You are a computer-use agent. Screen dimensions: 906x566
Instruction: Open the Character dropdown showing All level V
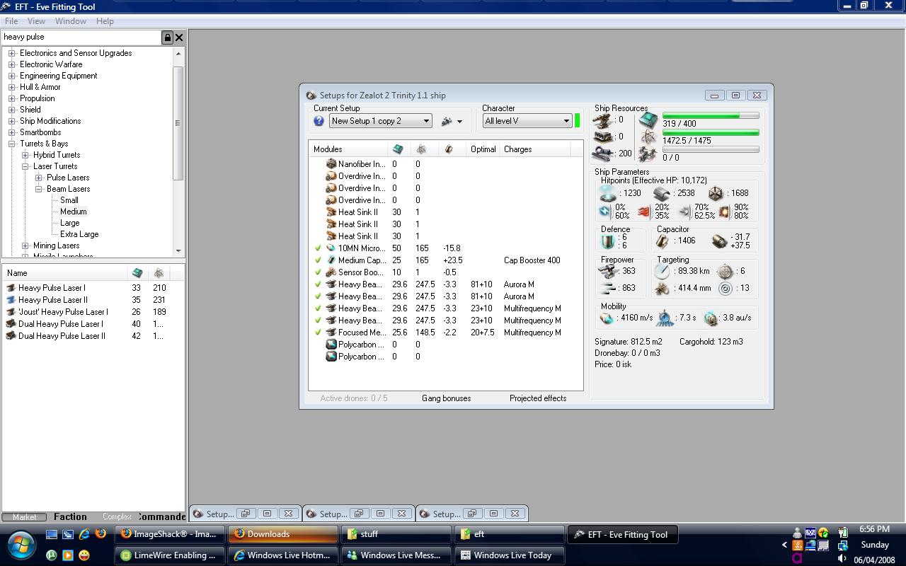tap(527, 121)
